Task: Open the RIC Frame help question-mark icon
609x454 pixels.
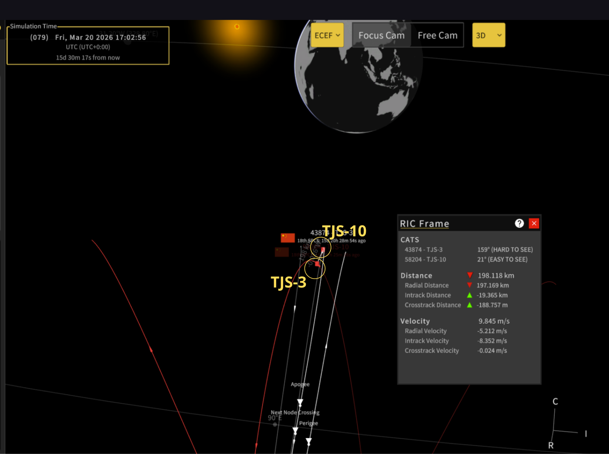Action: click(519, 223)
